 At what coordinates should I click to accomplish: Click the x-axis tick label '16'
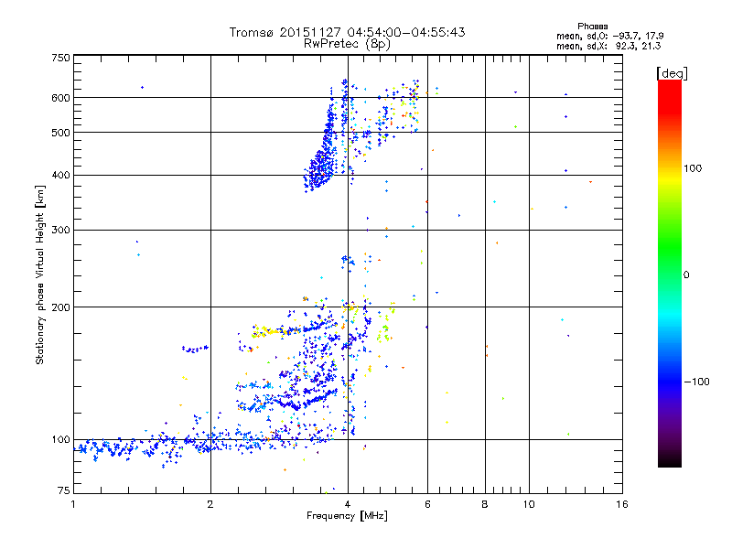coord(622,504)
